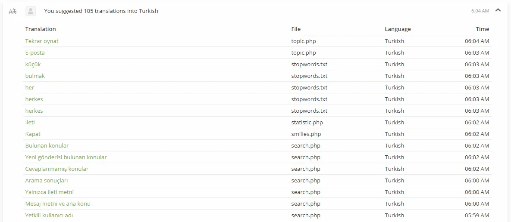Viewport: 511px width, 222px height.
Task: Click the "İleti" translation link
Action: tap(30, 122)
